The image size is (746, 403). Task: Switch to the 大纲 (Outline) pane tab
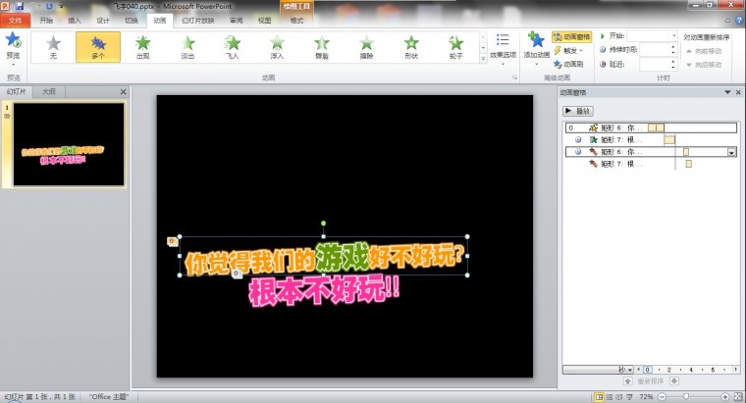tap(48, 92)
